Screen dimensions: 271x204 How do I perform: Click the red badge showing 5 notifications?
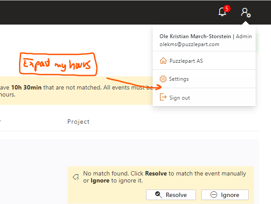[227, 8]
